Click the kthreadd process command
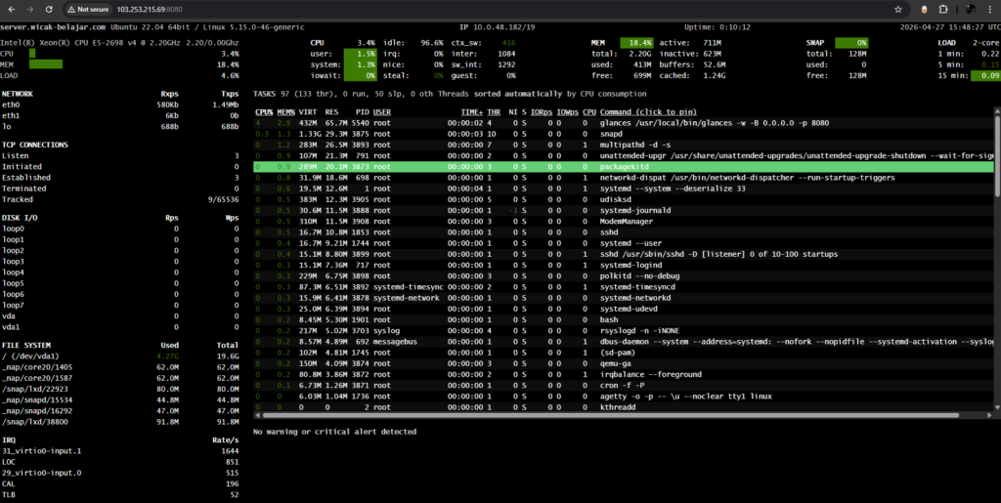The height and width of the screenshot is (503, 1001). point(617,406)
